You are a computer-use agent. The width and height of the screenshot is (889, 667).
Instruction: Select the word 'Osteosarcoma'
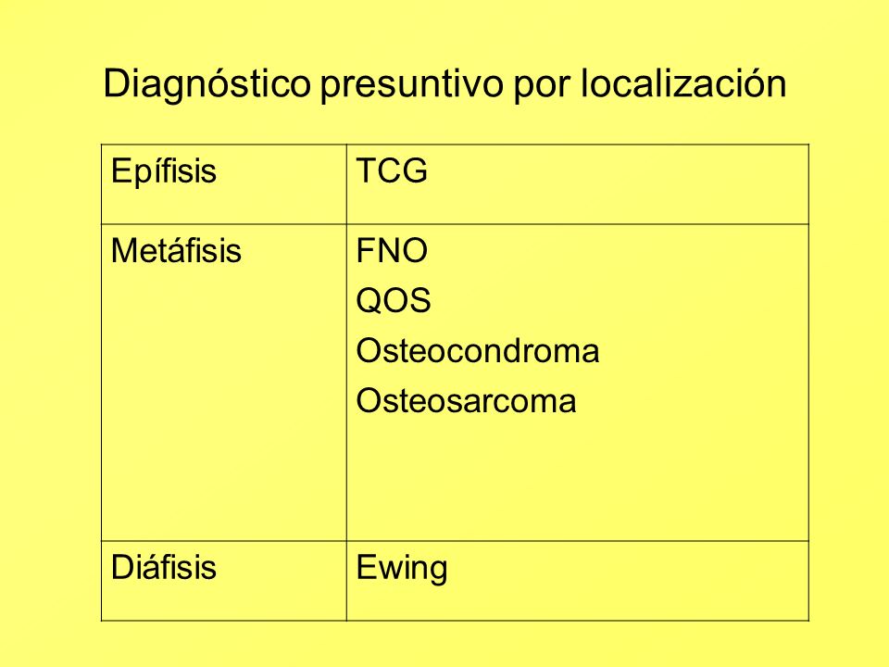point(466,400)
